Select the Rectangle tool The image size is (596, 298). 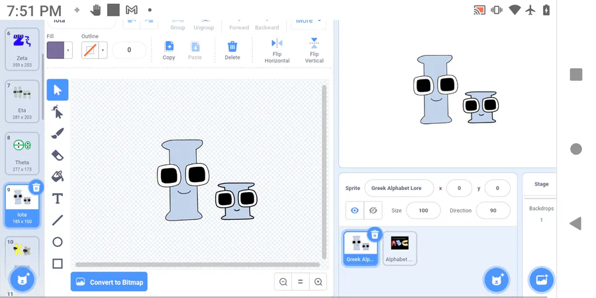tap(58, 264)
